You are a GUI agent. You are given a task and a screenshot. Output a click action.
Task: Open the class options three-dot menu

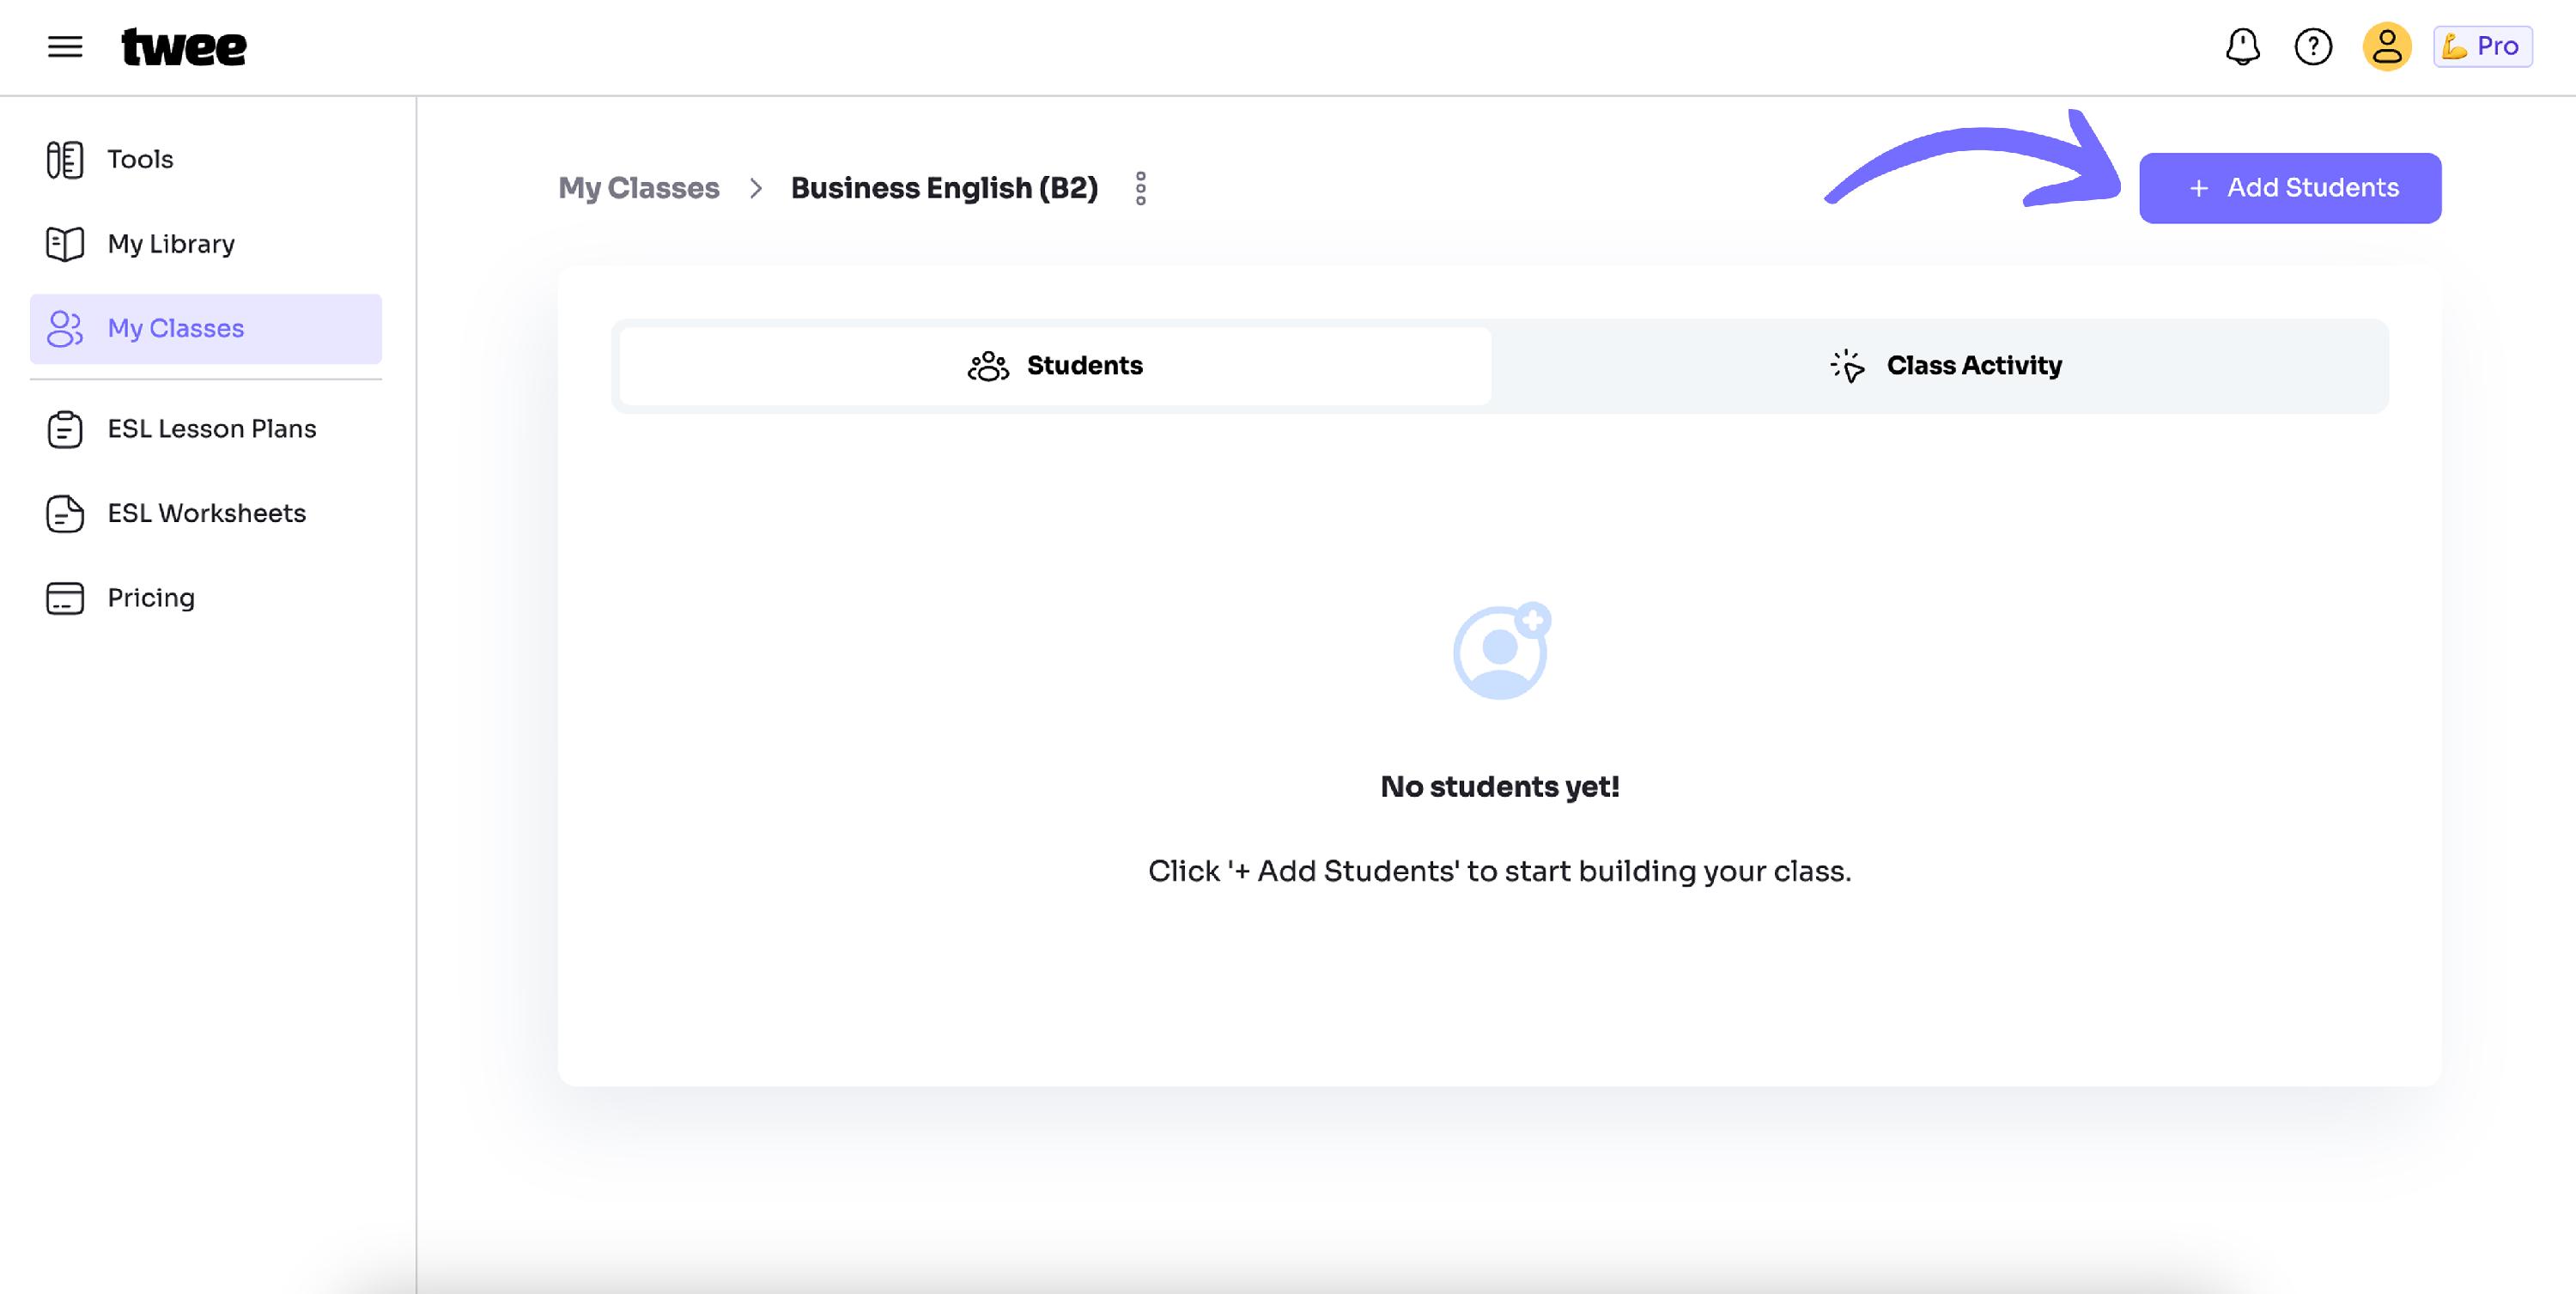coord(1141,188)
